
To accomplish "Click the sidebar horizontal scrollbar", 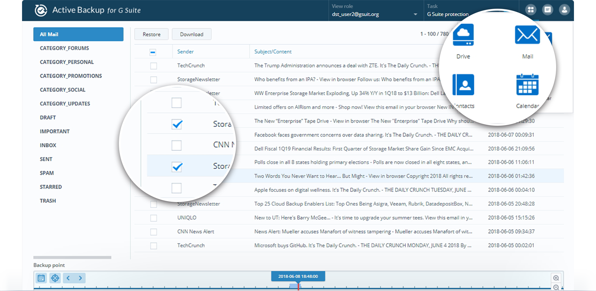I will click(x=72, y=258).
